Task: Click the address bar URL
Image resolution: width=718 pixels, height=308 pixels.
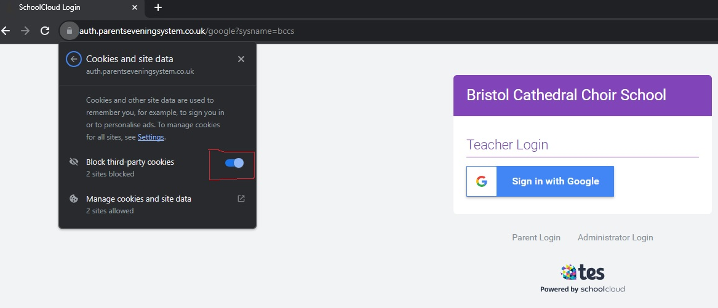Action: tap(187, 31)
